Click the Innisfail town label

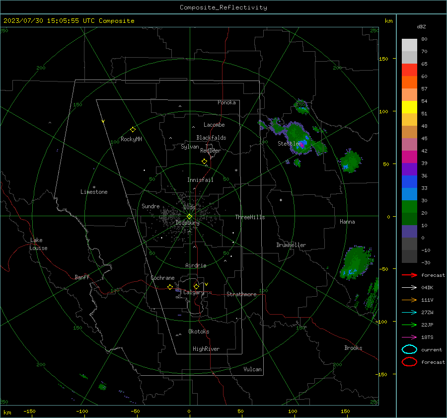point(200,180)
